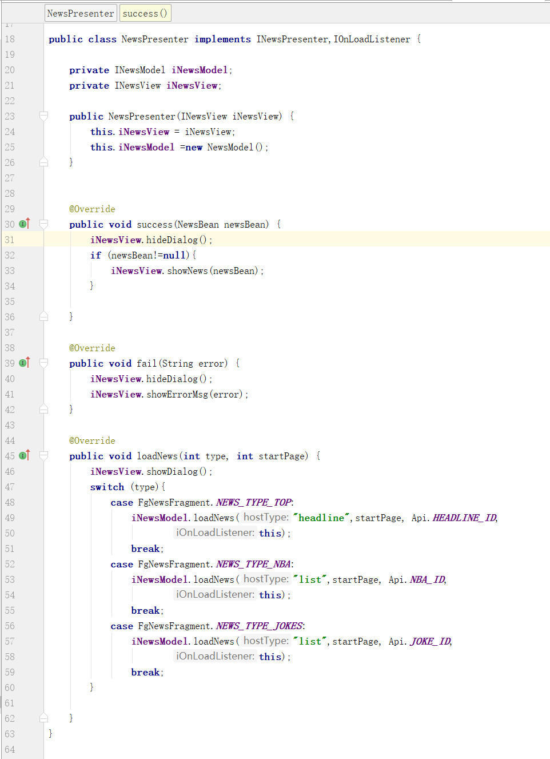This screenshot has height=759, width=550.
Task: Click fail method name on line 39
Action: 146,363
